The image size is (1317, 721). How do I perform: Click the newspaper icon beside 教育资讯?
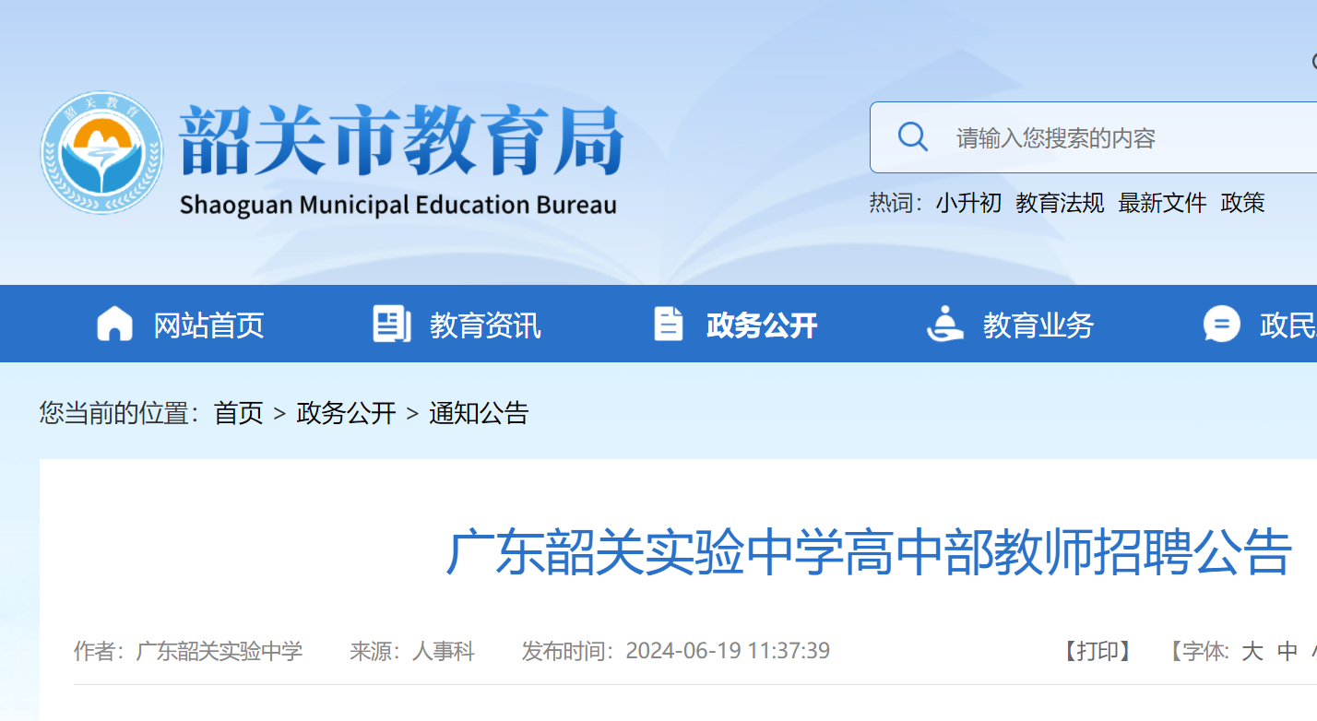391,325
